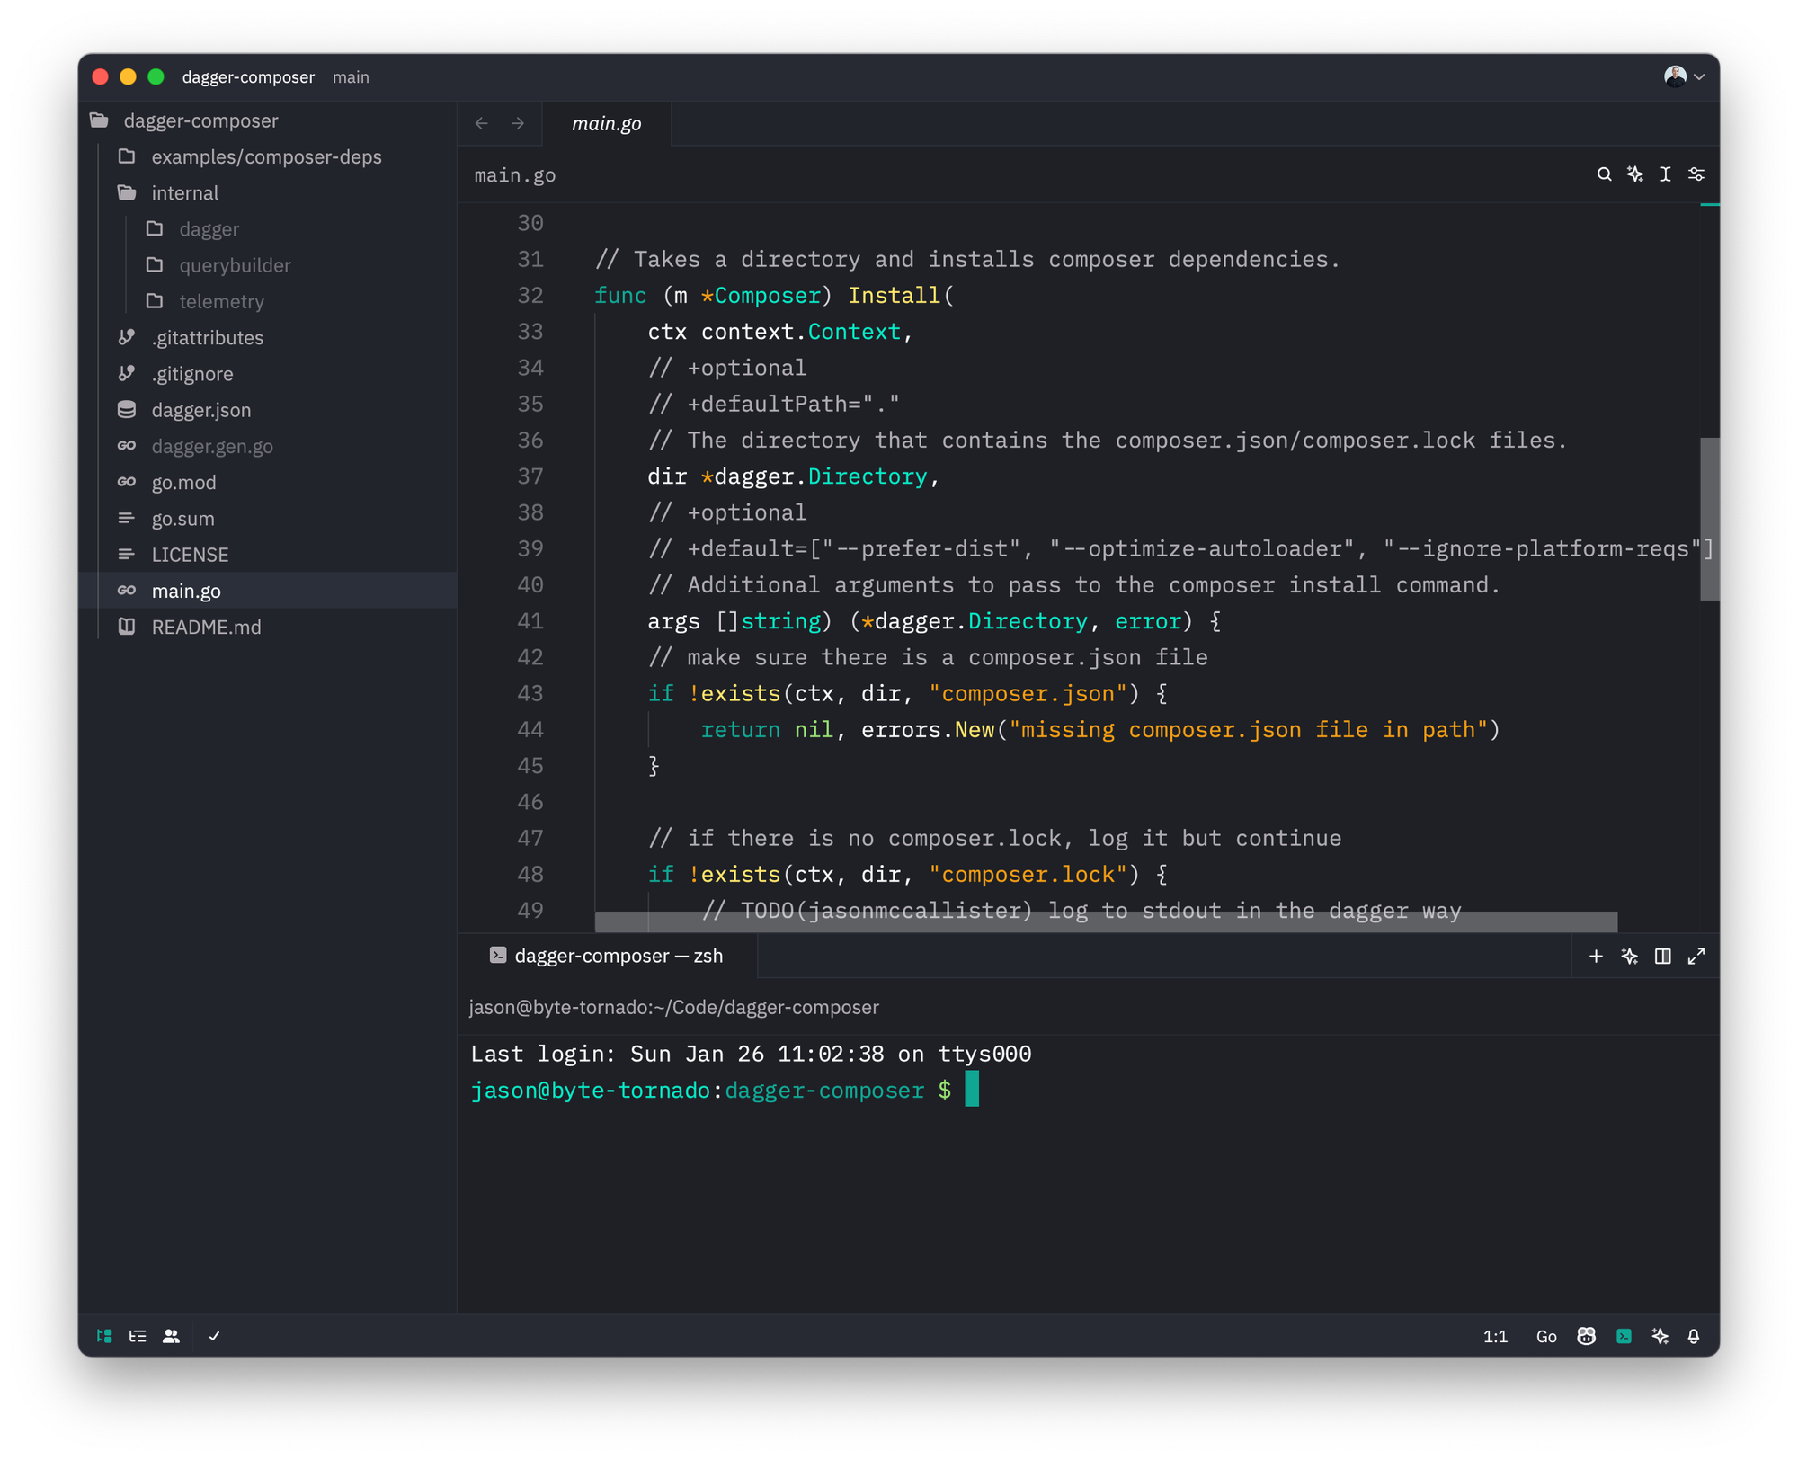
Task: Open the user avatar dropdown menu
Action: [x=1683, y=77]
